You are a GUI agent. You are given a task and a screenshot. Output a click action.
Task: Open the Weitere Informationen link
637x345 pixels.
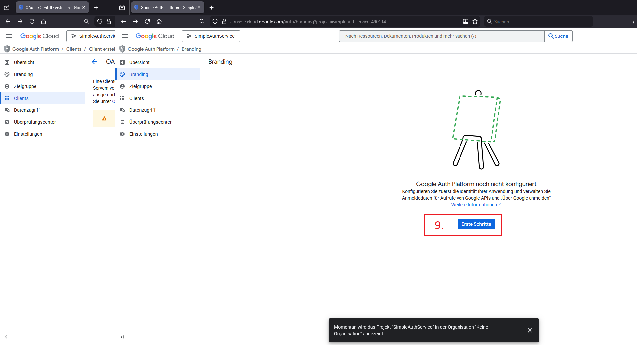click(476, 205)
